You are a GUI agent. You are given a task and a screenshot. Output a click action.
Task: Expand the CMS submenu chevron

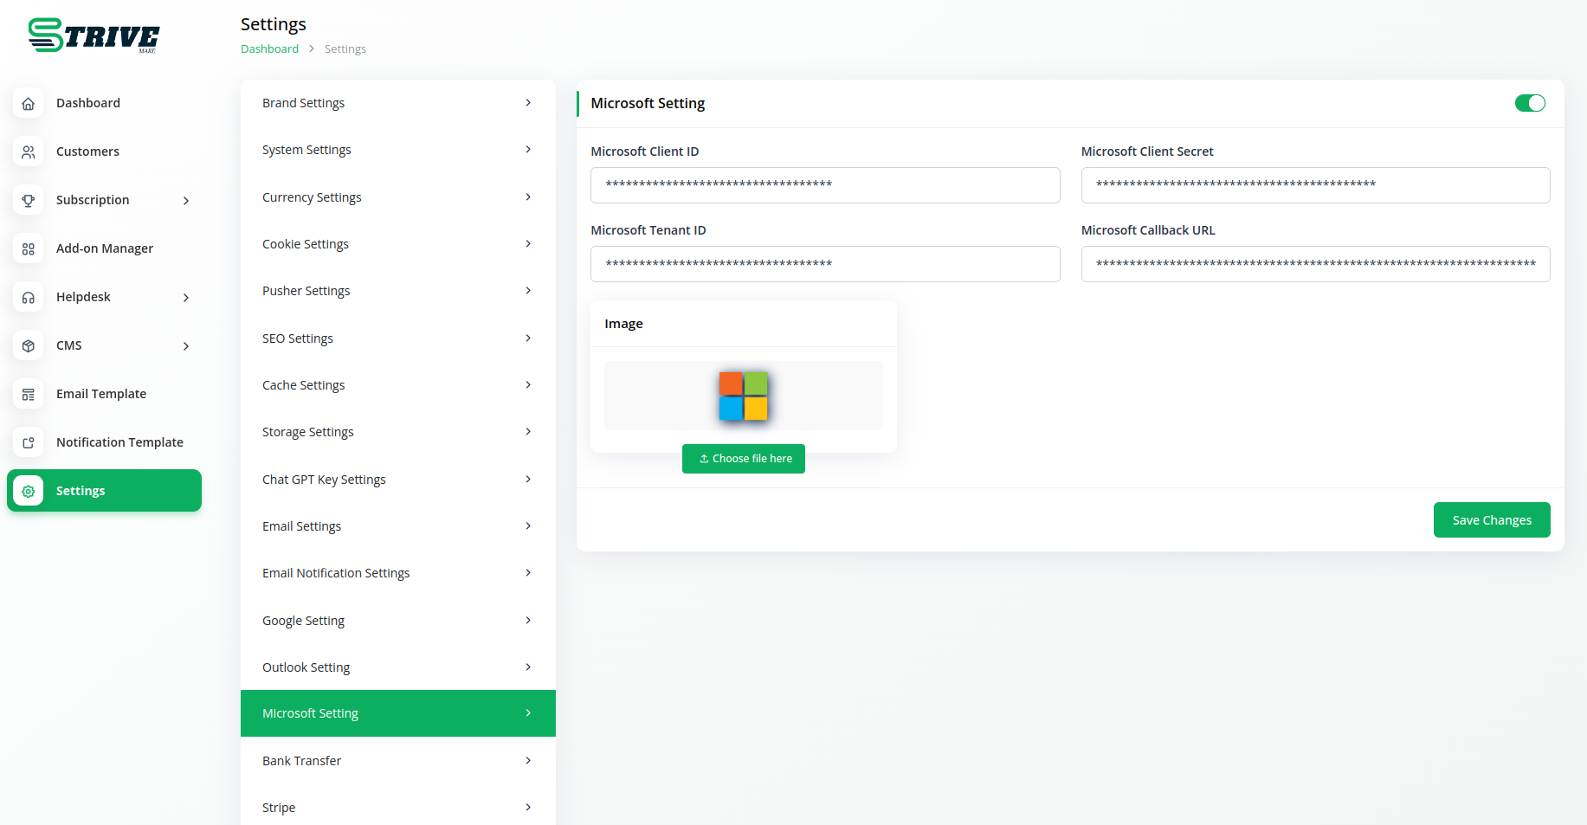click(186, 346)
